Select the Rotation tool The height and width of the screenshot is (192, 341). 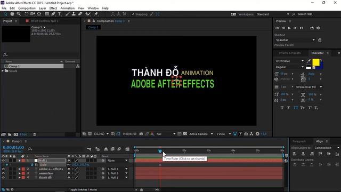pyautogui.click(x=26, y=14)
